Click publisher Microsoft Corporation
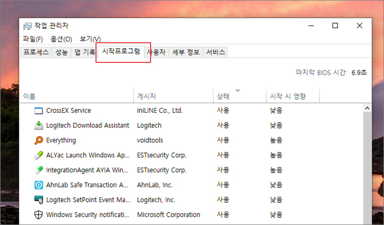The image size is (384, 225). (169, 215)
